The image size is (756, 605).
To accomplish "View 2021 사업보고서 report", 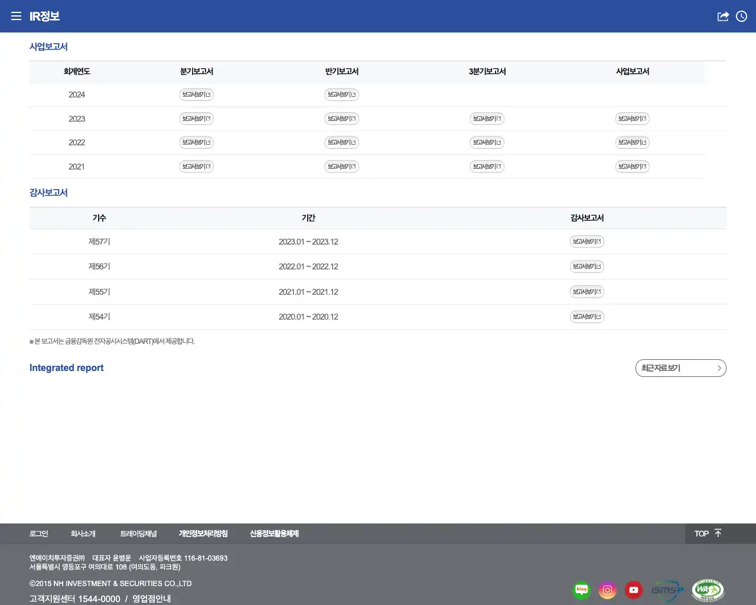I will coord(633,167).
